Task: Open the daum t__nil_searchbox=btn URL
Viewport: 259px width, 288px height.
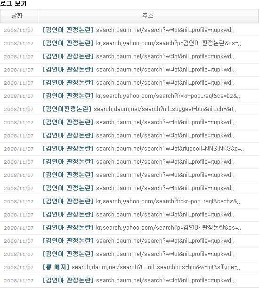Action: 156,267
